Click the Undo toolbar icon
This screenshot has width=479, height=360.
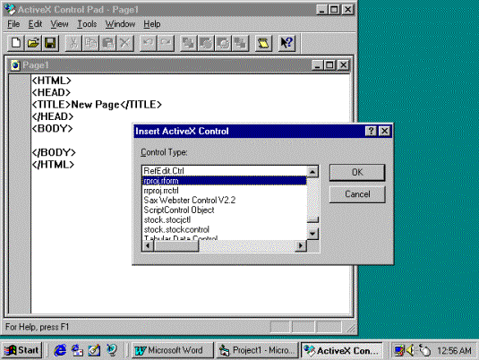tap(148, 43)
